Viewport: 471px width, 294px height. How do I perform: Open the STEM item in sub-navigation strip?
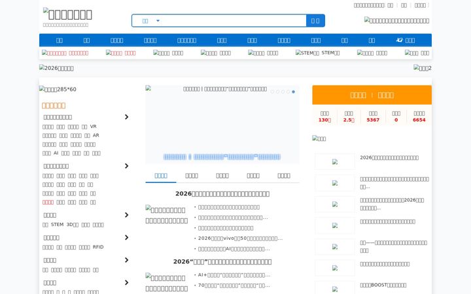[x=317, y=53]
